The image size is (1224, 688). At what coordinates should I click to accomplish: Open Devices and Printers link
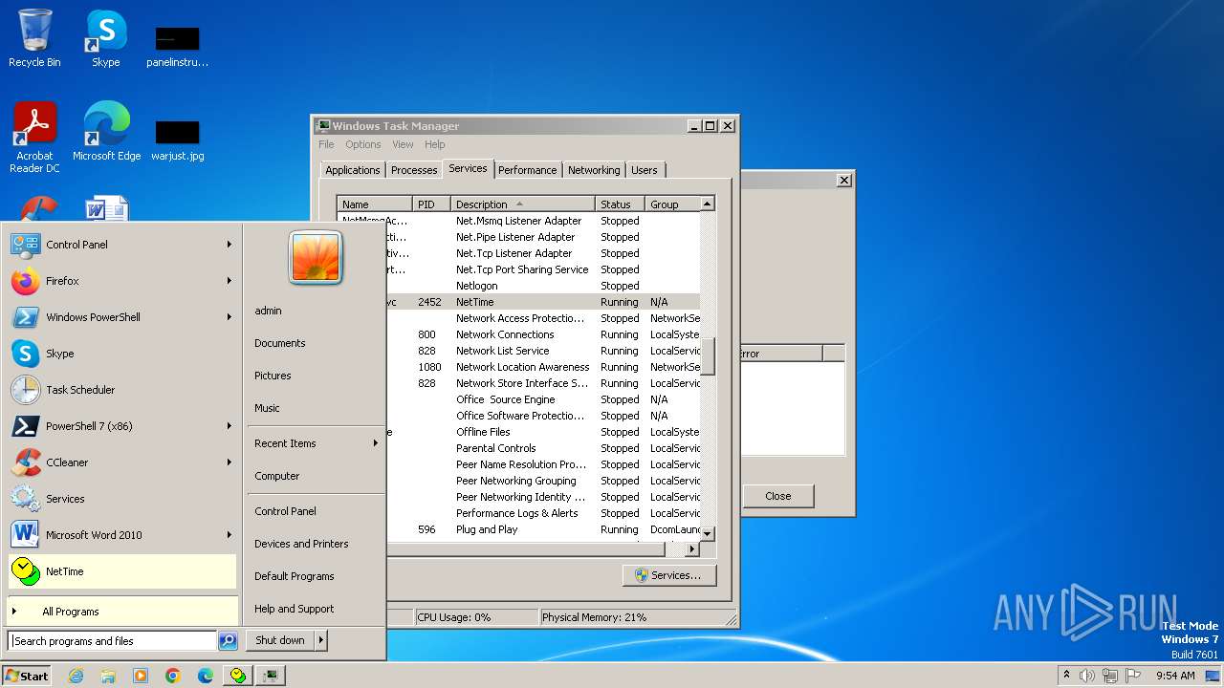pos(301,544)
